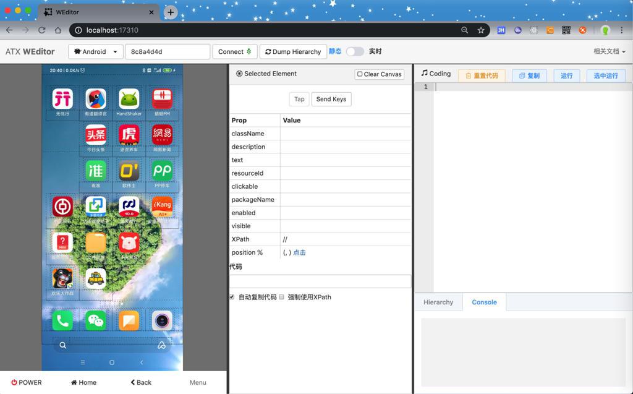This screenshot has width=633, height=394.
Task: Open the iKang orange app icon
Action: (x=162, y=207)
